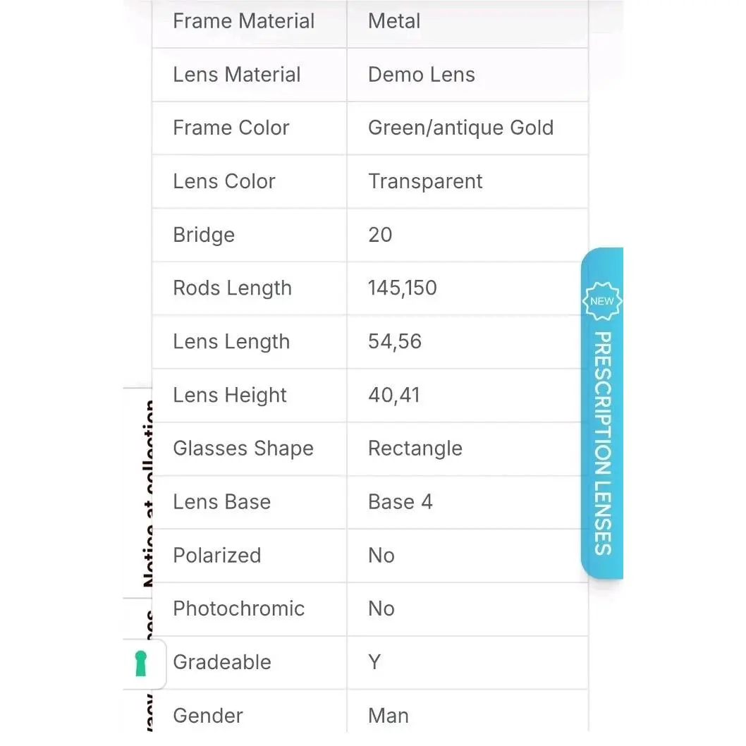Screen dimensions: 746x746
Task: Click the green keyhole privacy icon
Action: pyautogui.click(x=141, y=664)
